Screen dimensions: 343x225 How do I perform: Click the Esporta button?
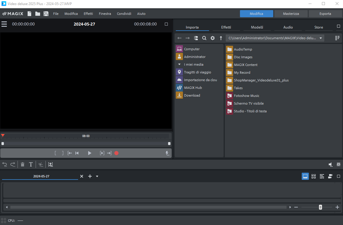[x=325, y=14]
